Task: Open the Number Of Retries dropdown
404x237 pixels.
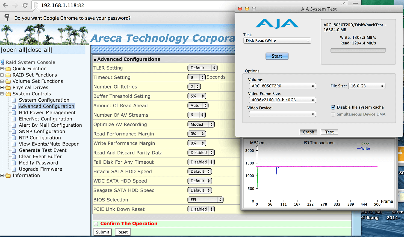Action: 194,87
